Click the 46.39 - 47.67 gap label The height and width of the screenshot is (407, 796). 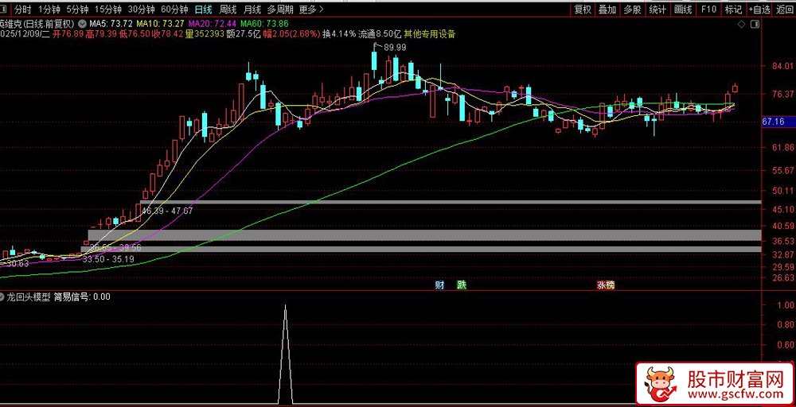167,211
